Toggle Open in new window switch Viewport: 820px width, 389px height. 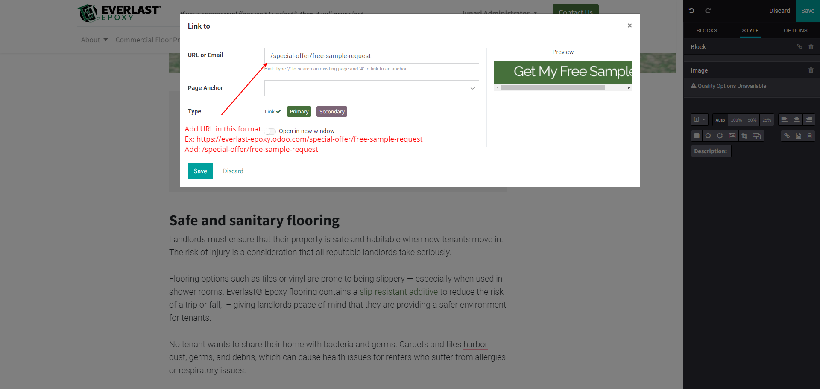tap(271, 131)
